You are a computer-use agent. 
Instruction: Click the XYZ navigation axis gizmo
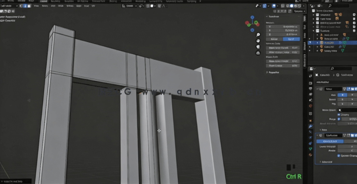pos(252,24)
